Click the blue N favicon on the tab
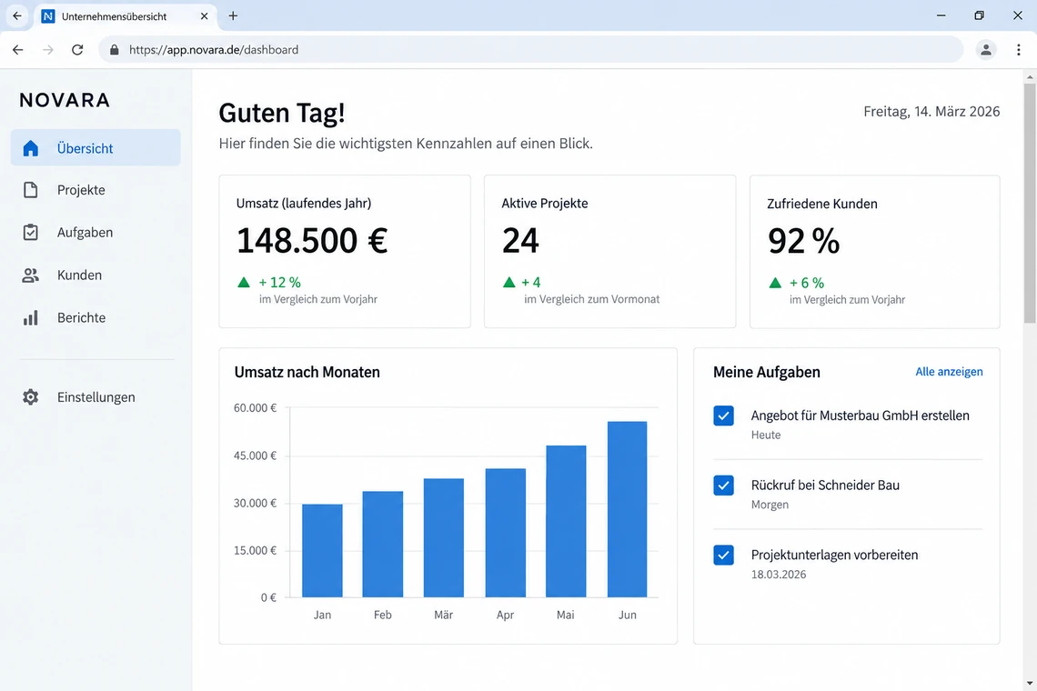Image resolution: width=1037 pixels, height=691 pixels. click(x=48, y=15)
